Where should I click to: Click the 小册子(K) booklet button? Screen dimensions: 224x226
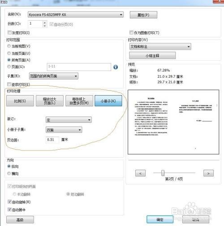pyautogui.click(x=108, y=101)
